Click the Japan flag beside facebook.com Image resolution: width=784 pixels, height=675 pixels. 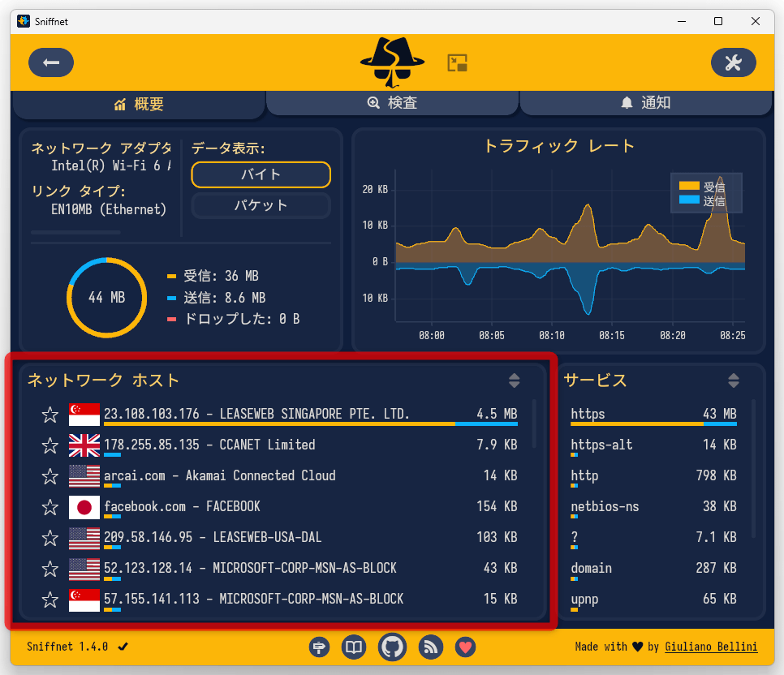tap(84, 507)
